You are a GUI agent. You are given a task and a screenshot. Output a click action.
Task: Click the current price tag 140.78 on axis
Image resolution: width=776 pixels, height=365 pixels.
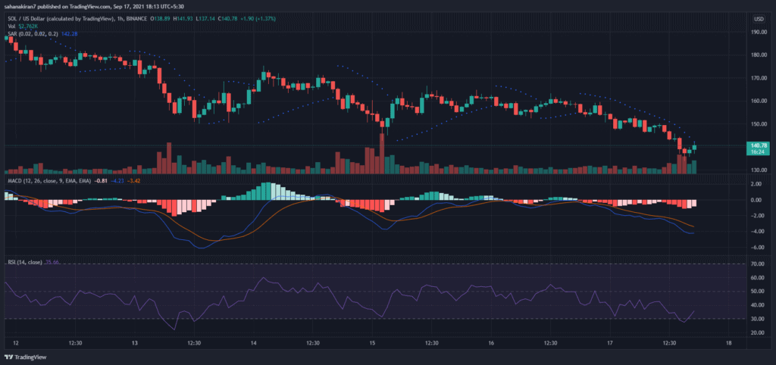click(x=759, y=145)
